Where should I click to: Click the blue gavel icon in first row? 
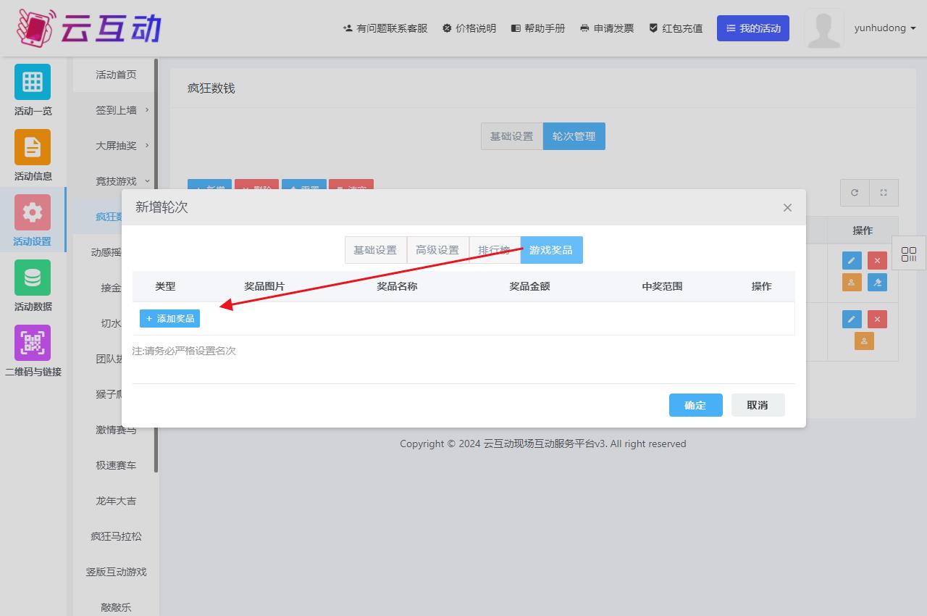pos(877,283)
